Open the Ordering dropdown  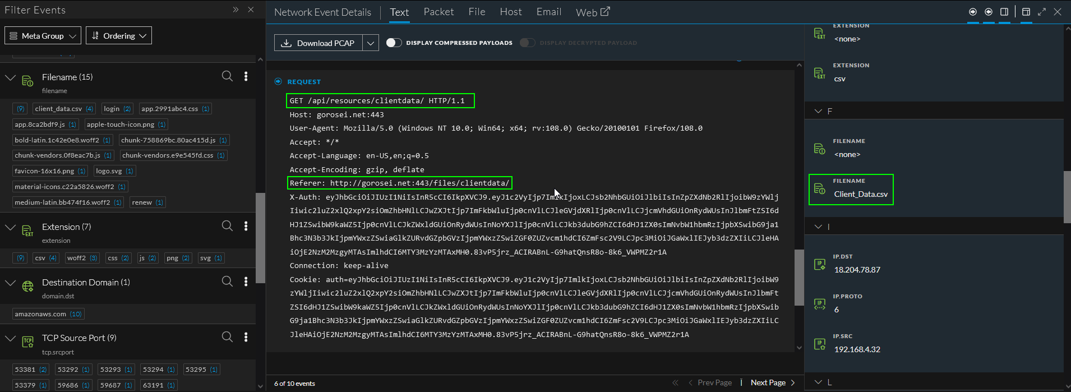(119, 35)
